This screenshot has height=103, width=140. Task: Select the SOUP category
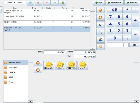click(x=16, y=77)
